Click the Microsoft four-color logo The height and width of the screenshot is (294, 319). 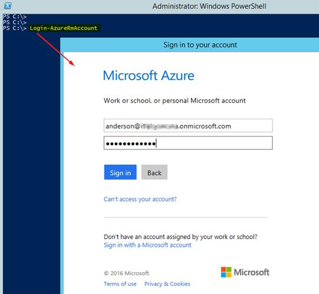pos(226,272)
